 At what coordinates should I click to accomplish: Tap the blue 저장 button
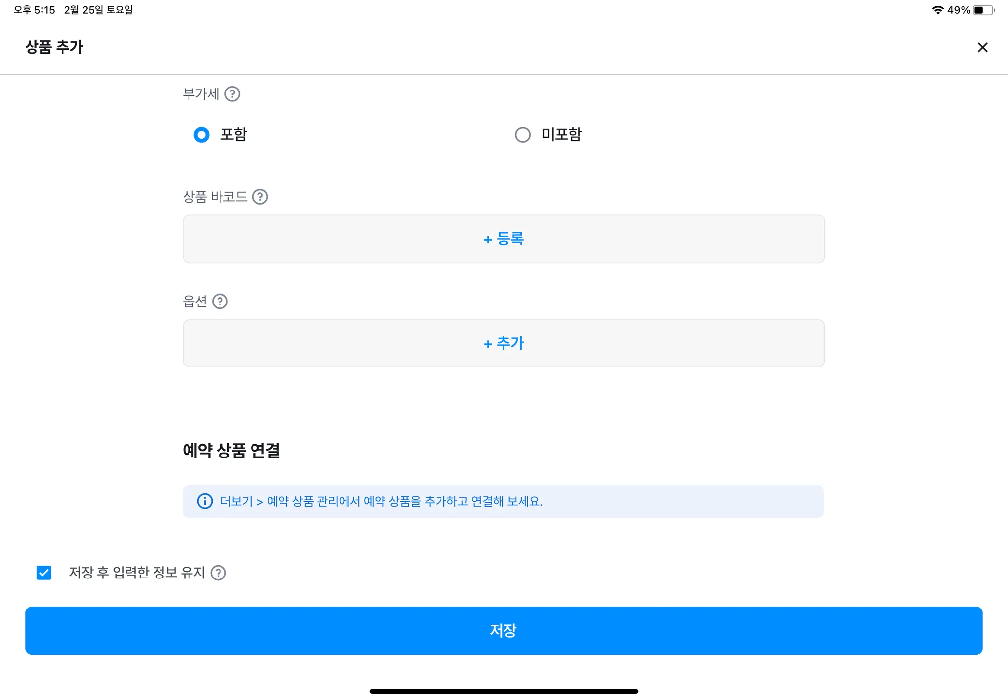coord(504,630)
